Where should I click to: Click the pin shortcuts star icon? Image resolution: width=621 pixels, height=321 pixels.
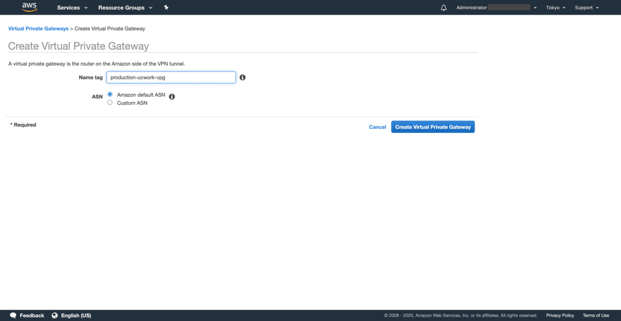pos(166,8)
